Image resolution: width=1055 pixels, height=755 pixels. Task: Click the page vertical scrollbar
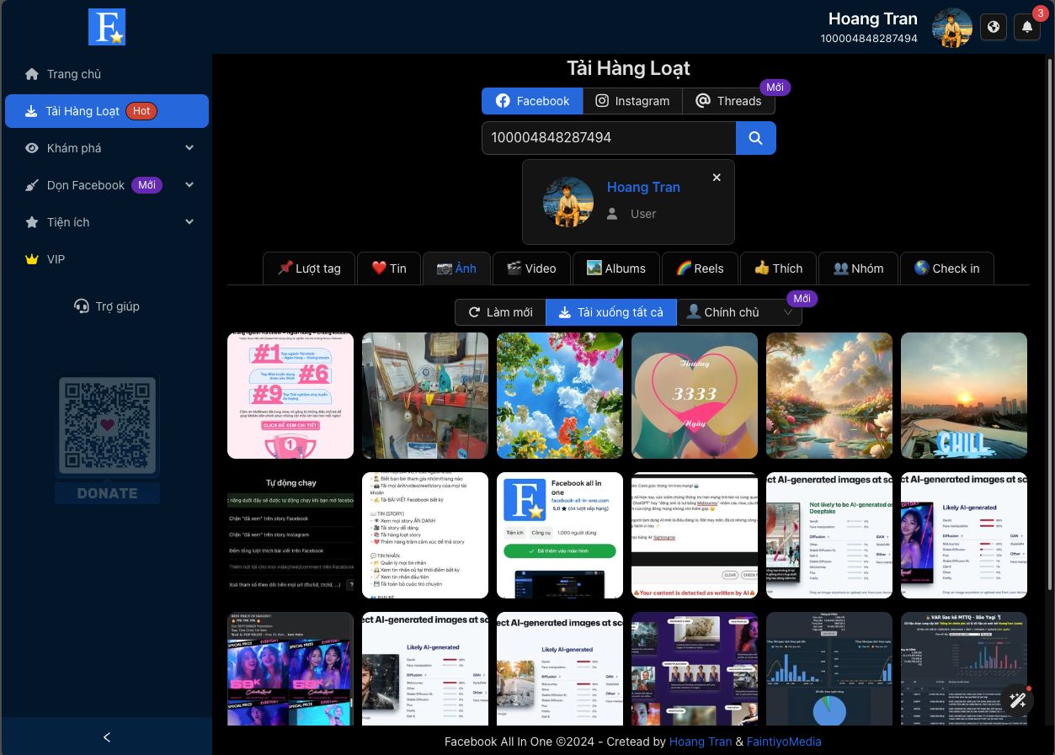pyautogui.click(x=1050, y=323)
